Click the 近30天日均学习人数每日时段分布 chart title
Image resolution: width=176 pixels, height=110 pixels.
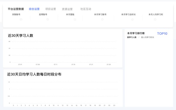tap(34, 74)
